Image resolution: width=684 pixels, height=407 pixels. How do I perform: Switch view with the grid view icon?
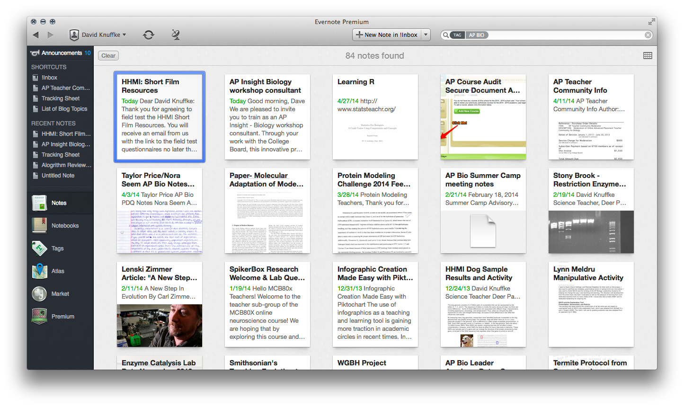tap(648, 55)
